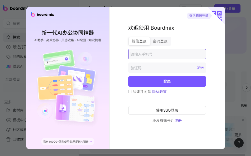Screen dimensions: 251x156
Task: Go to 探索 home in sidebar
Action: pyautogui.click(x=15, y=37)
